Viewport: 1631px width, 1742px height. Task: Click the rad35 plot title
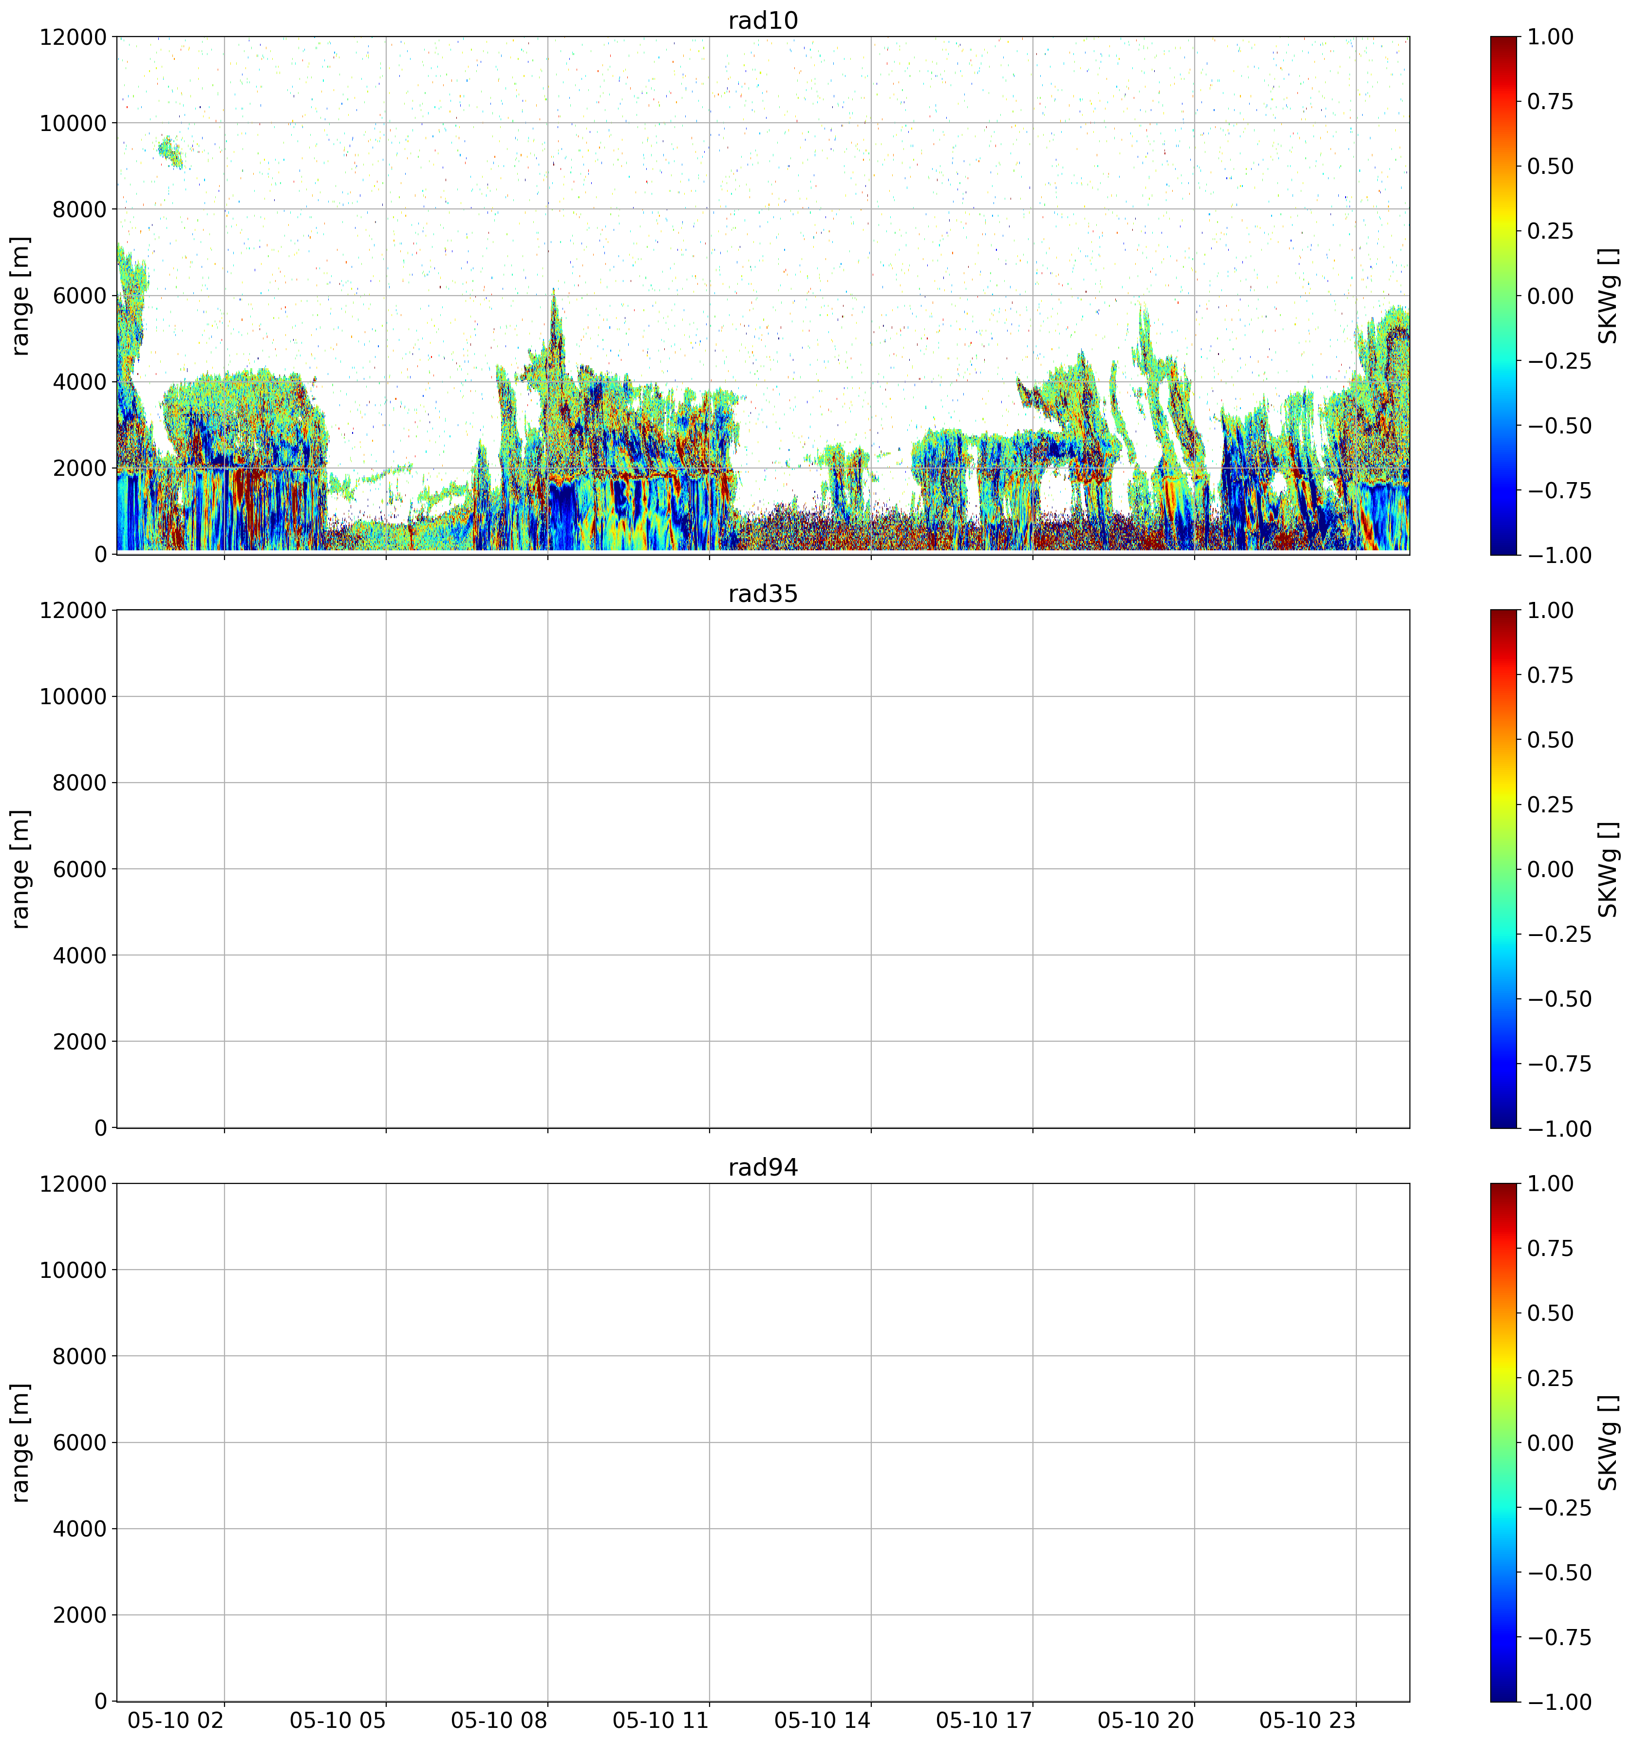(x=763, y=594)
